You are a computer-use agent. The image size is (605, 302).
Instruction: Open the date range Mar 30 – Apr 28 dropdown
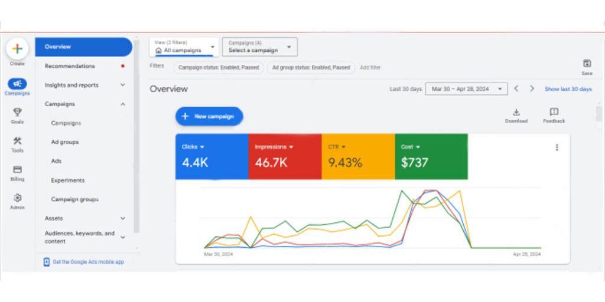click(466, 89)
